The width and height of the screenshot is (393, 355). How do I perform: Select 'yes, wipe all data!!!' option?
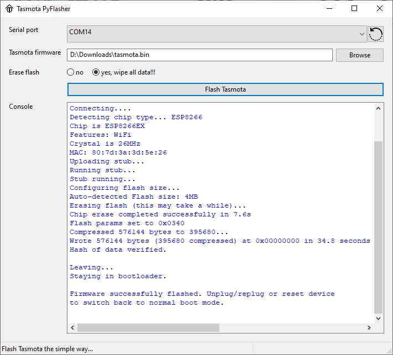(x=124, y=72)
